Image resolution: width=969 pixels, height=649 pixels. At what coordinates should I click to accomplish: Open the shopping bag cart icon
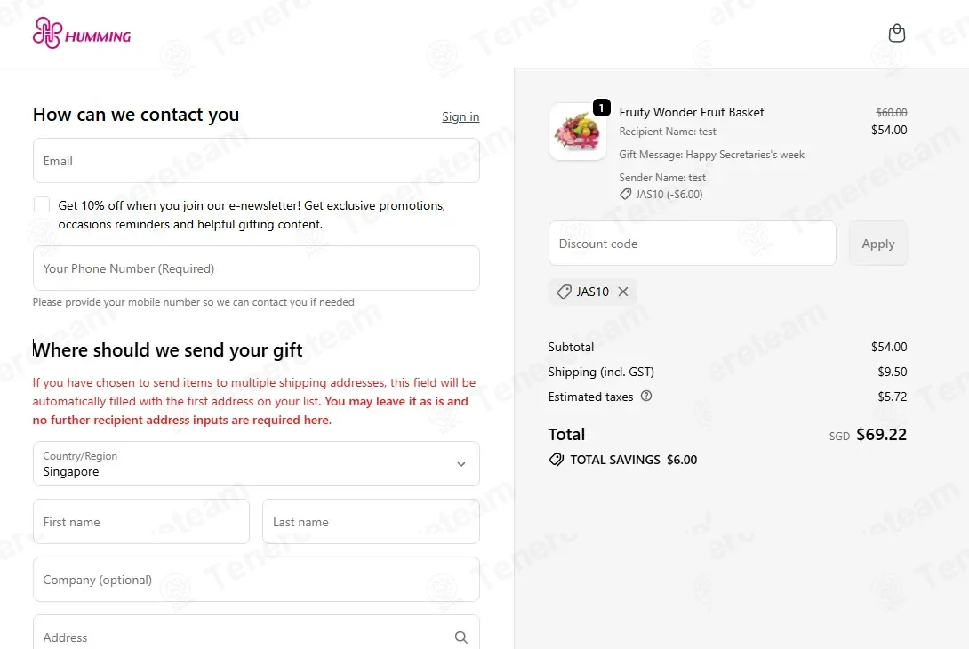tap(897, 33)
